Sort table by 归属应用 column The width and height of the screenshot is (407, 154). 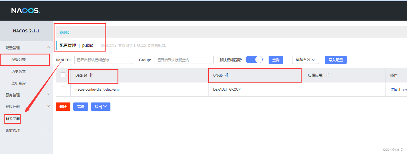tap(327, 75)
